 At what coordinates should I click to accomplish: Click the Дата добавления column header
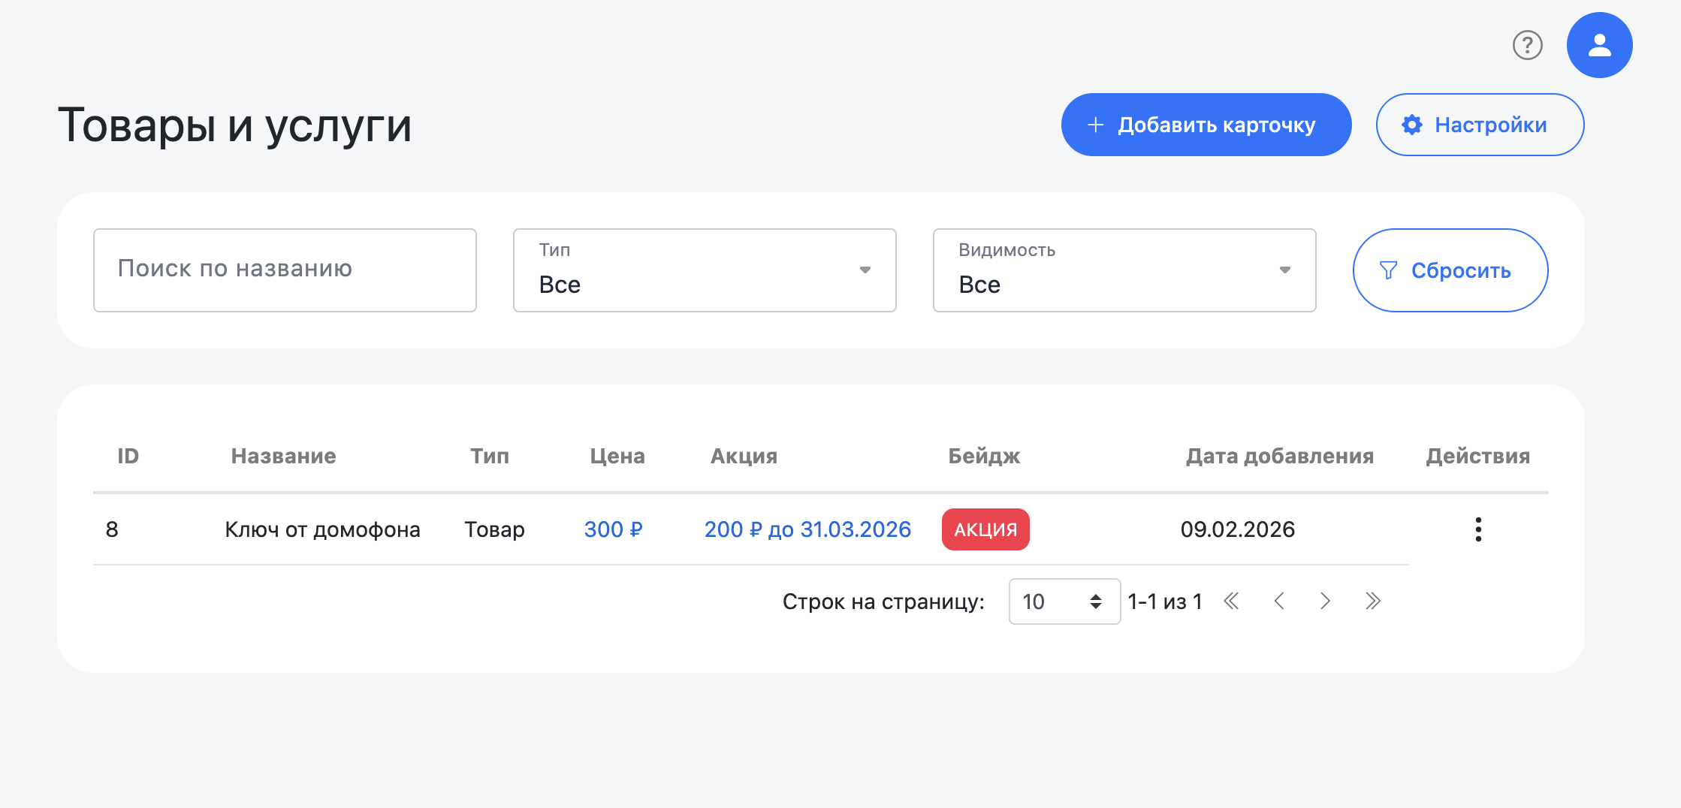(1279, 456)
